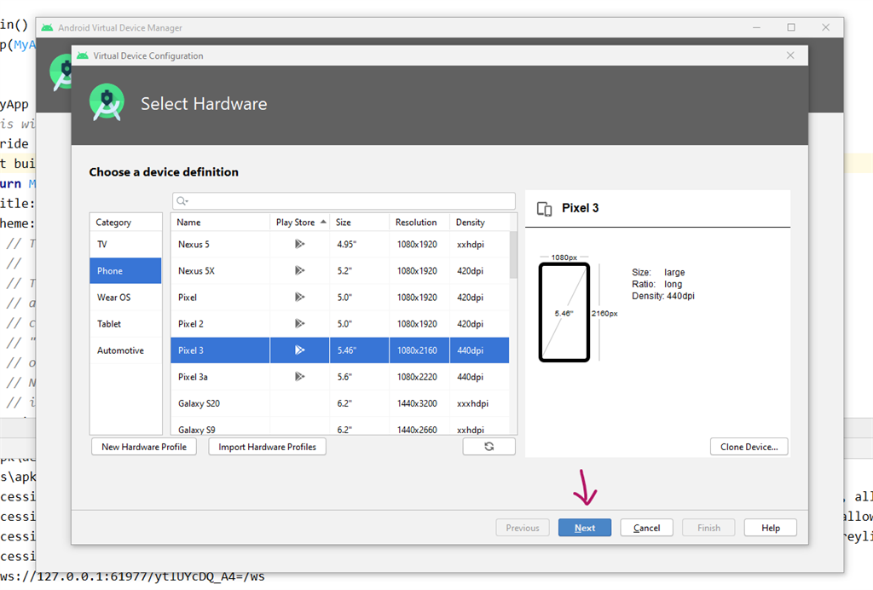Screen dimensions: 873x590
Task: Click the refresh icon button below table
Action: pyautogui.click(x=489, y=447)
